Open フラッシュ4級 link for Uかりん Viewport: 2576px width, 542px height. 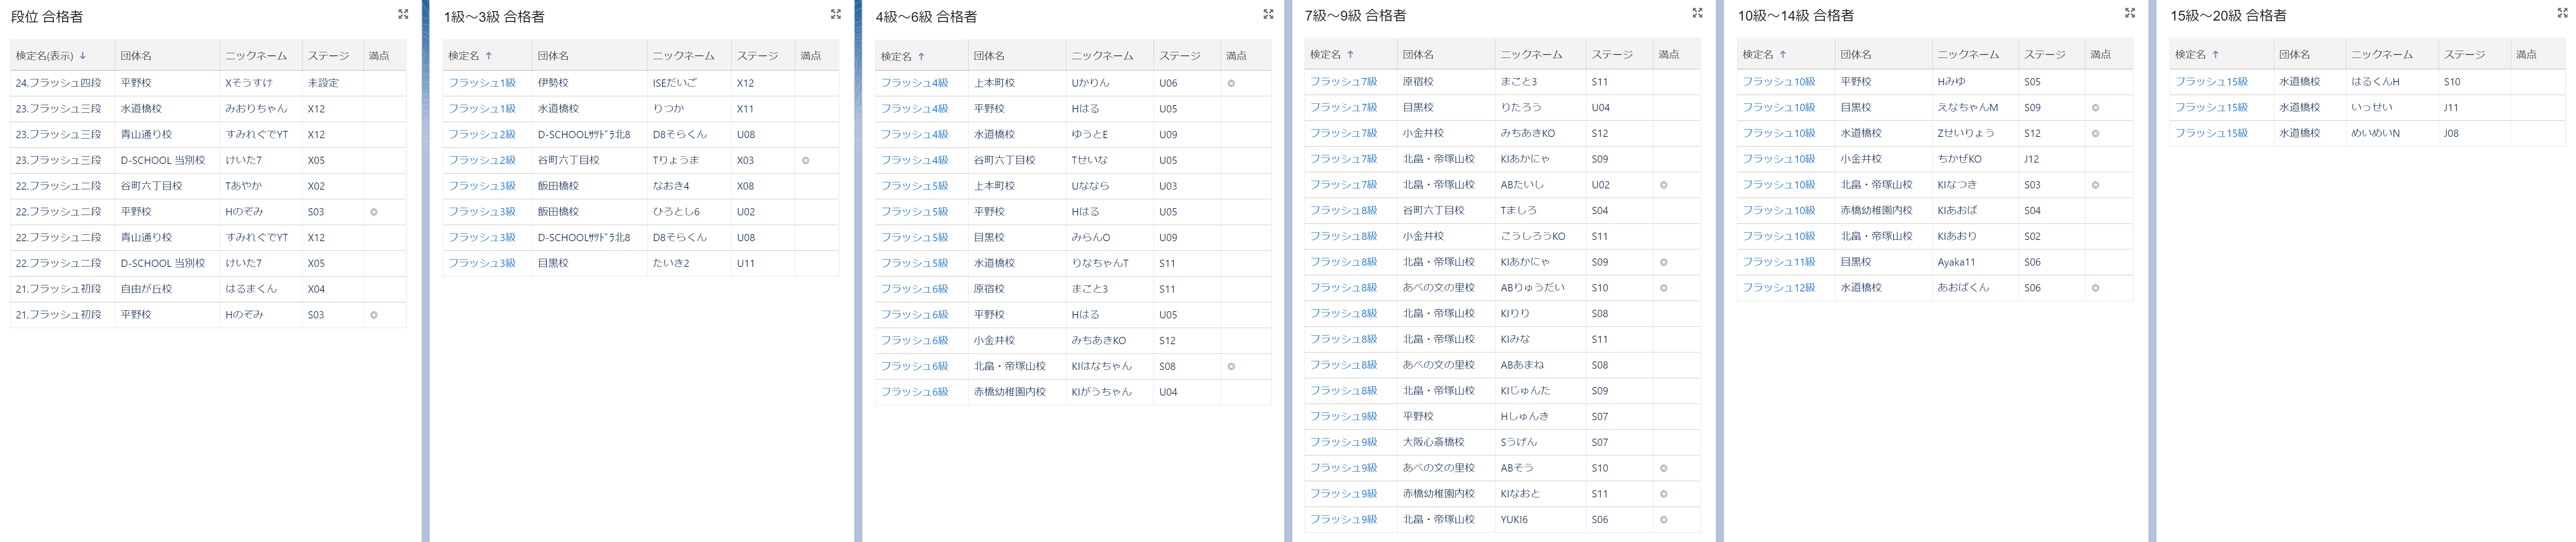pos(914,83)
